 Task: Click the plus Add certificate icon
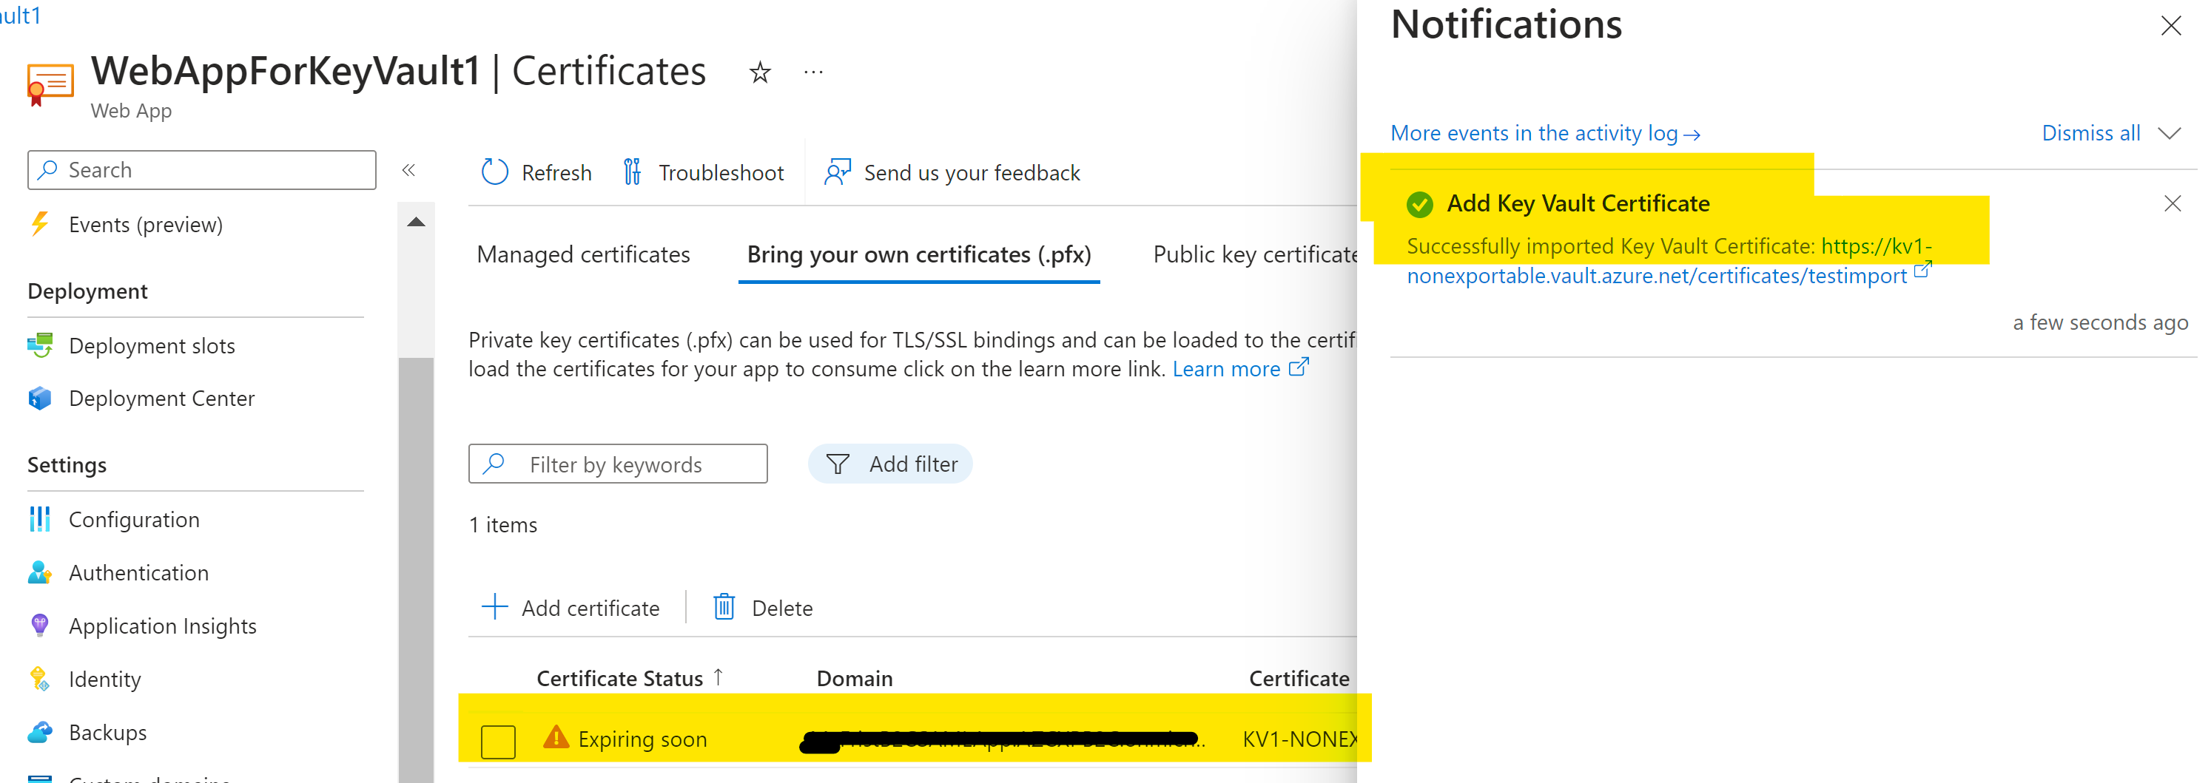494,607
